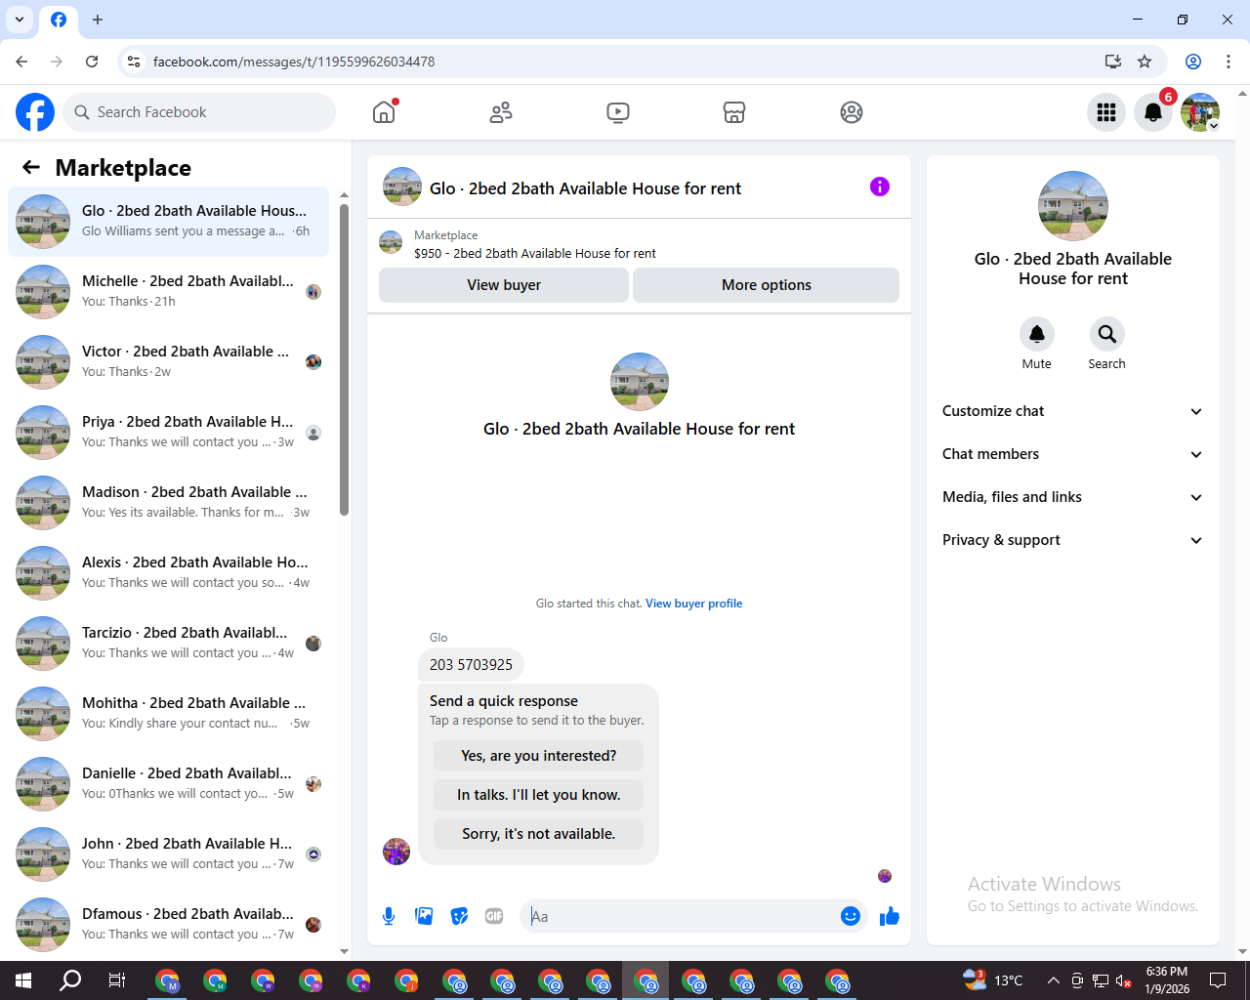
Task: Send quick response In talks. I'll let you know.
Action: (x=539, y=795)
